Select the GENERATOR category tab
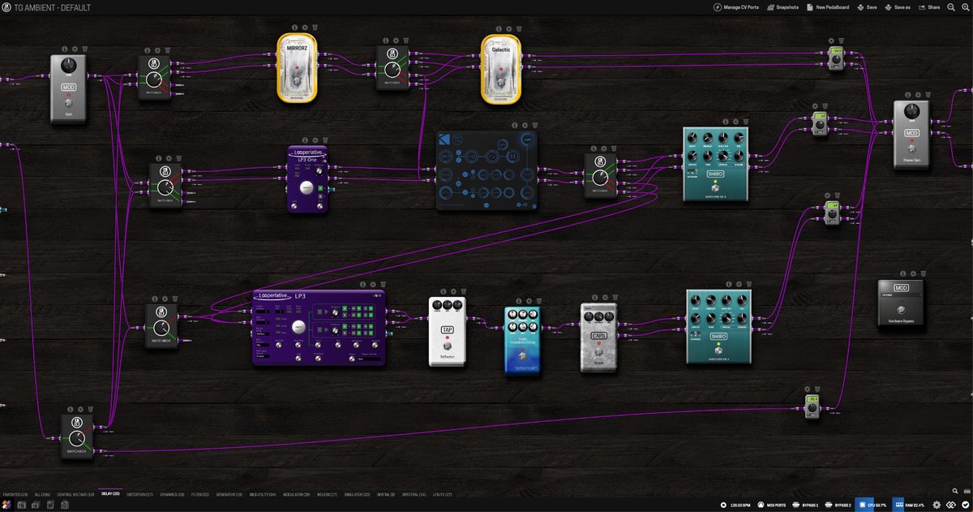This screenshot has height=512, width=973. coord(229,494)
